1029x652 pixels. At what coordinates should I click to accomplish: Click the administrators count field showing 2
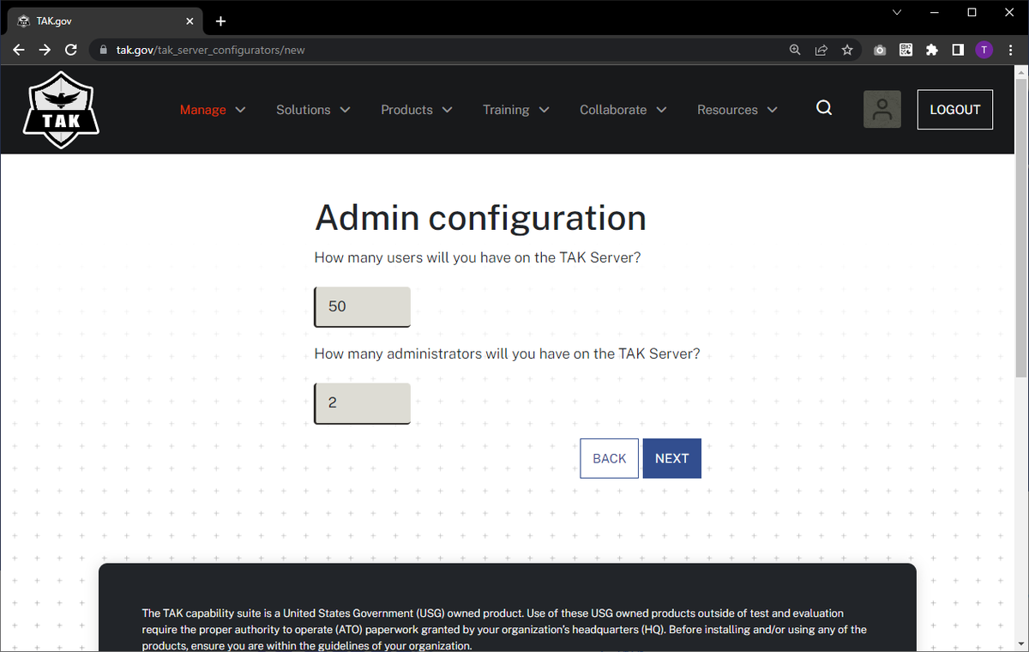[363, 403]
